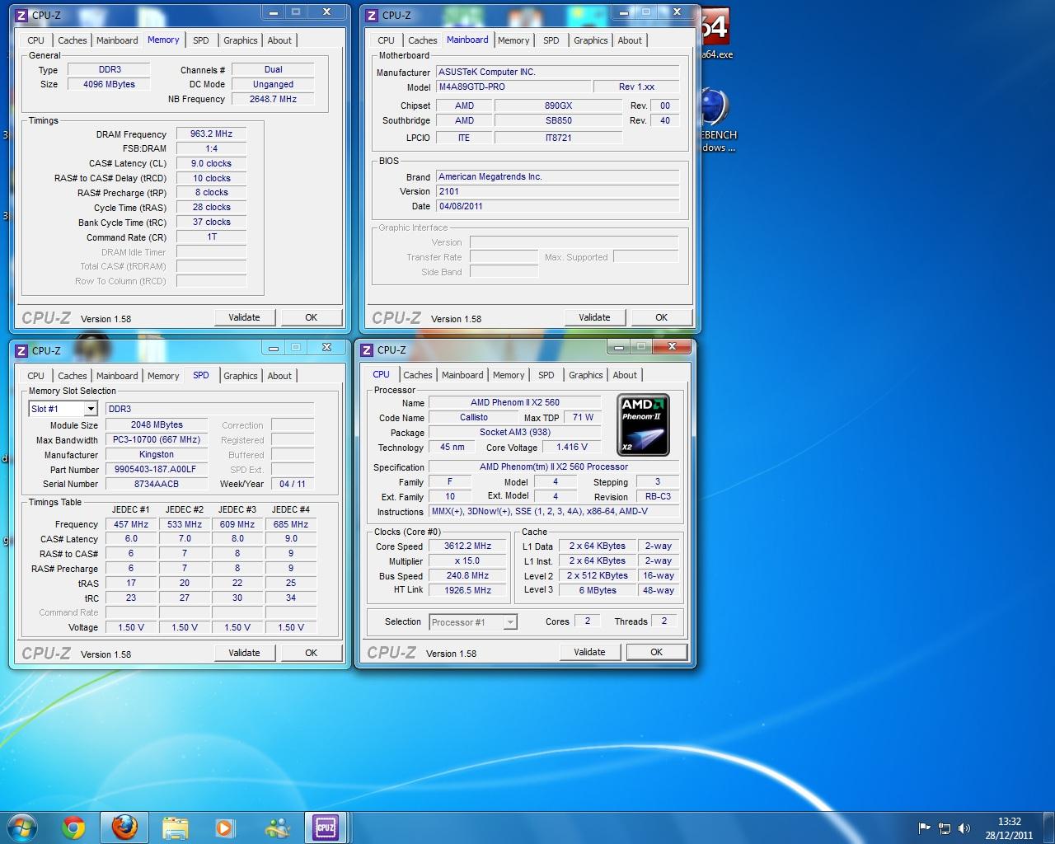Click the Callisto code name field
The image size is (1055, 844).
pos(474,417)
